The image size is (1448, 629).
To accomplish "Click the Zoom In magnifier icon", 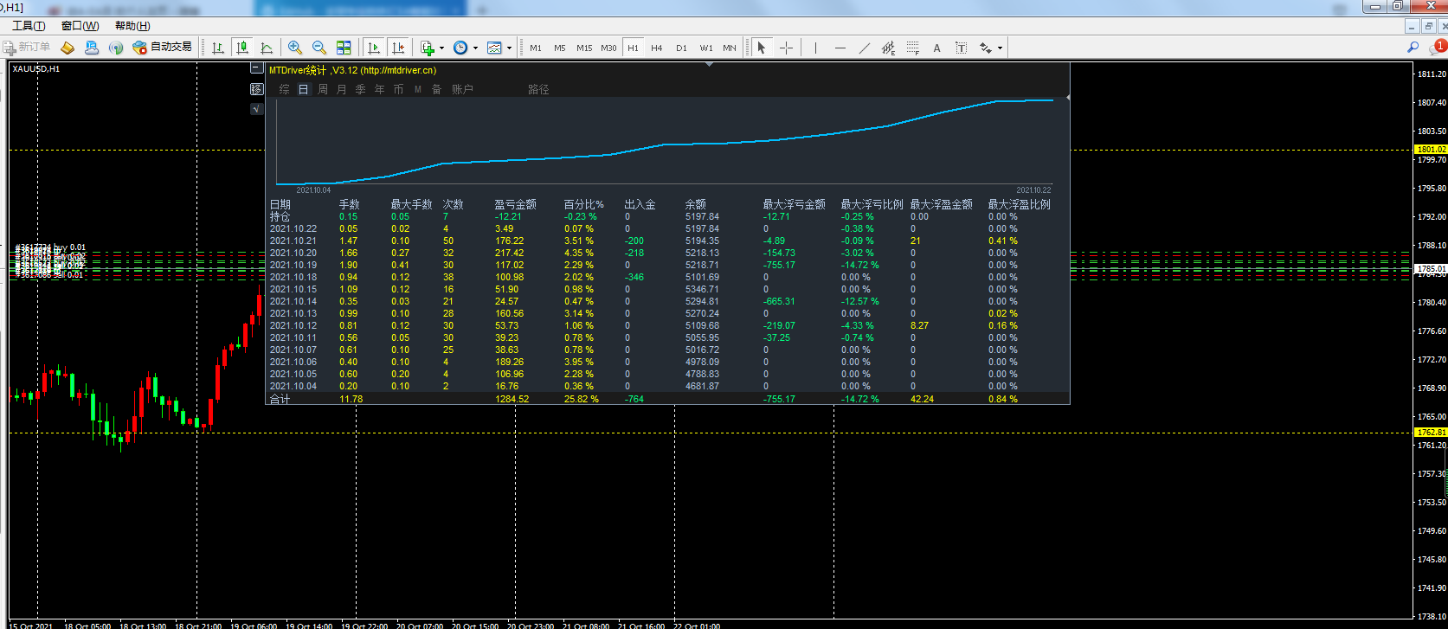I will [x=295, y=48].
